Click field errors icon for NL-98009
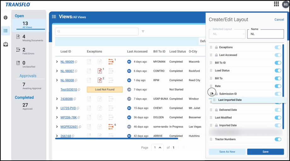Screen dimensions: 290x161 111,62
